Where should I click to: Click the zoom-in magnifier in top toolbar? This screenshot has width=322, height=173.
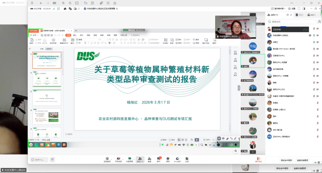pos(63,3)
